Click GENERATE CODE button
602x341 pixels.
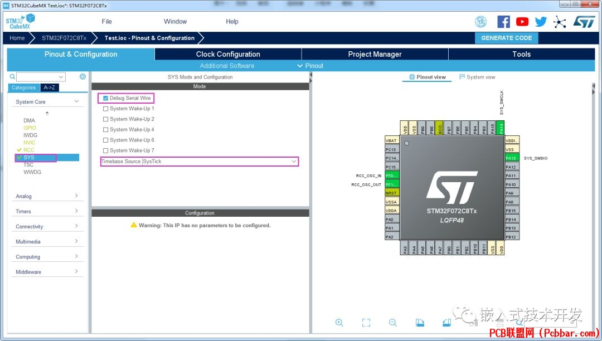coord(506,38)
